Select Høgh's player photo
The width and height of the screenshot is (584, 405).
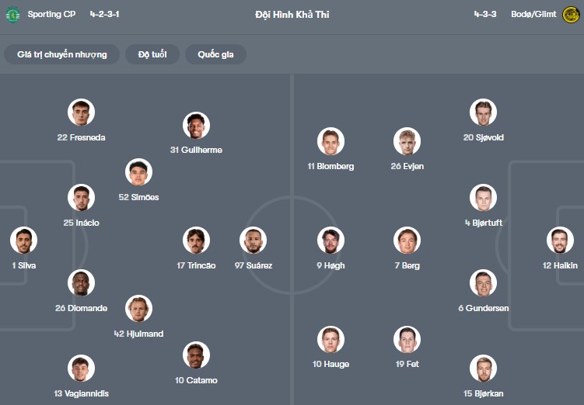[x=331, y=241]
